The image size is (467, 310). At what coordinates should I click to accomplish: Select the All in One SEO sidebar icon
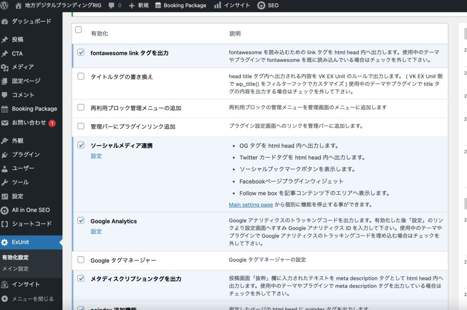(x=5, y=210)
